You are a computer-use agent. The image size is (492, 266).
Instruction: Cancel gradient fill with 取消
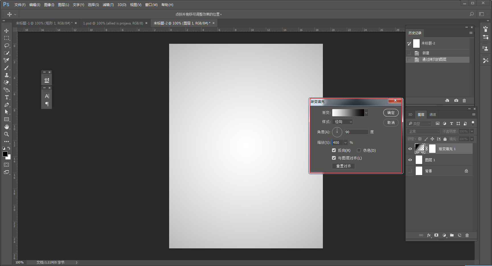[x=391, y=123]
